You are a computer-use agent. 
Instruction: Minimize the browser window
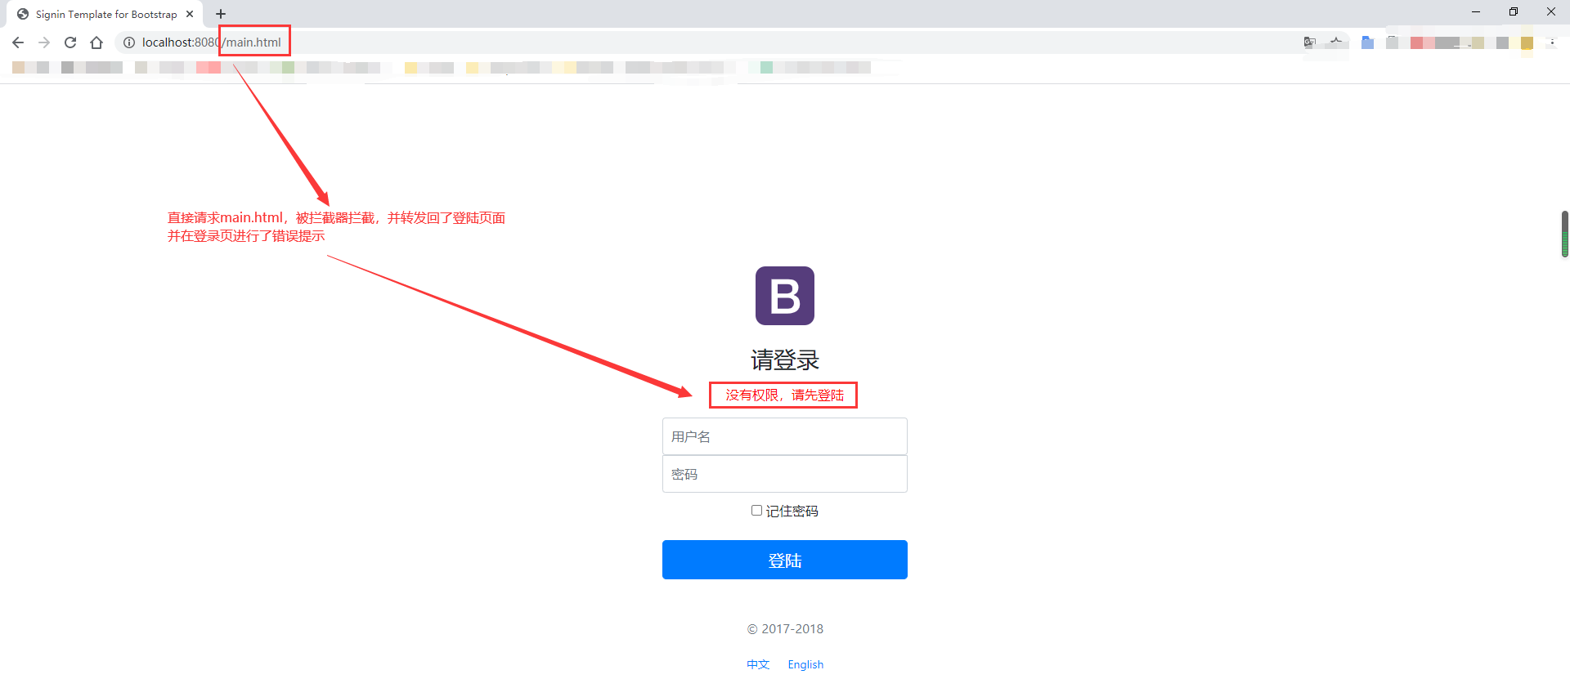coord(1476,12)
